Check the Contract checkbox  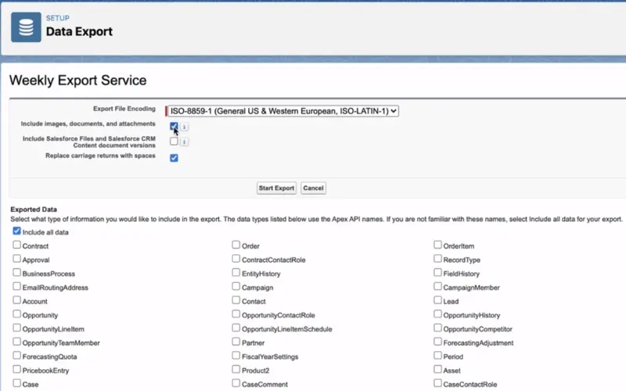[x=16, y=245]
